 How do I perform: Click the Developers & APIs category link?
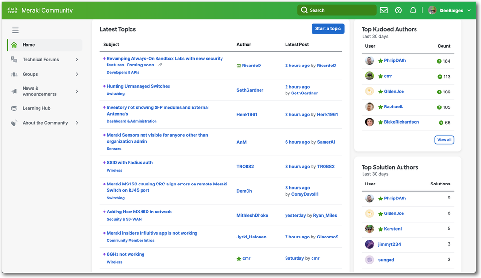point(123,72)
